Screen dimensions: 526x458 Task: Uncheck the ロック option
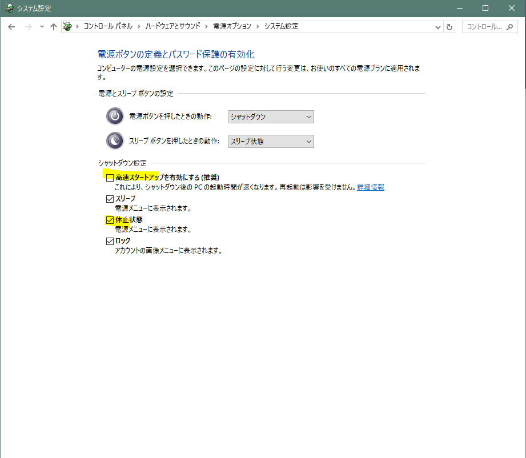110,240
